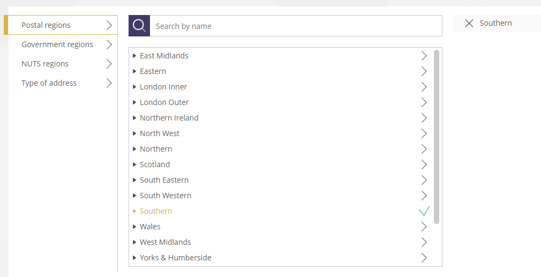Screen dimensions: 541x277
Task: Select the North West region row
Action: 160,133
